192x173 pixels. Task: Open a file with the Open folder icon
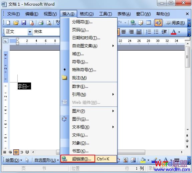point(16,23)
